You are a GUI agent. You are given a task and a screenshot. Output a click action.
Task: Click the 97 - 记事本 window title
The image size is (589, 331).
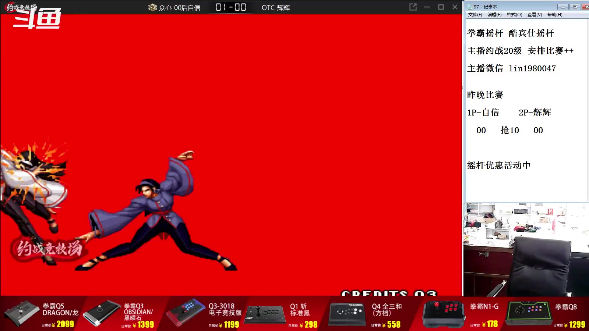click(485, 7)
